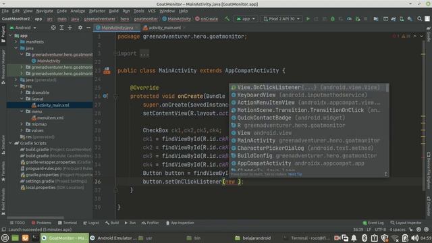Expand the mipmap folder
Screen dimensions: 432x243
click(22, 124)
